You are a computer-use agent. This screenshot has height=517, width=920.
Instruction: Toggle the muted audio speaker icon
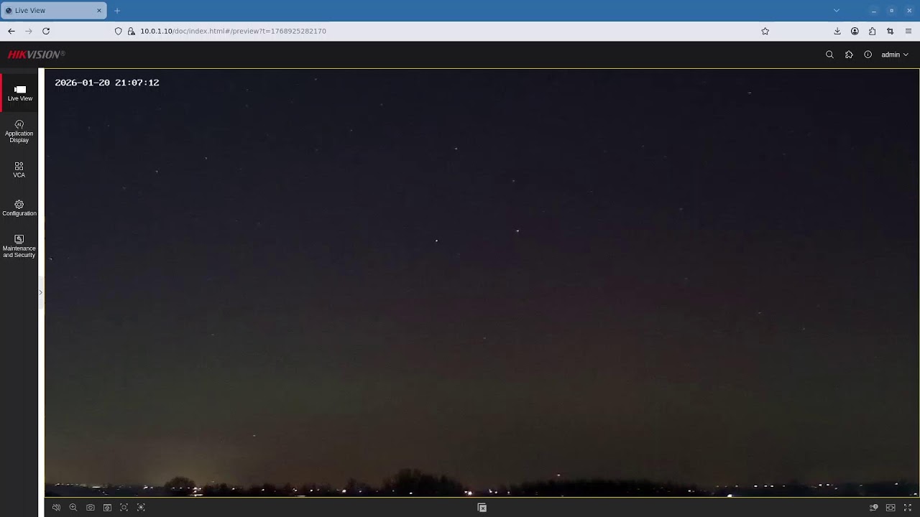click(56, 508)
